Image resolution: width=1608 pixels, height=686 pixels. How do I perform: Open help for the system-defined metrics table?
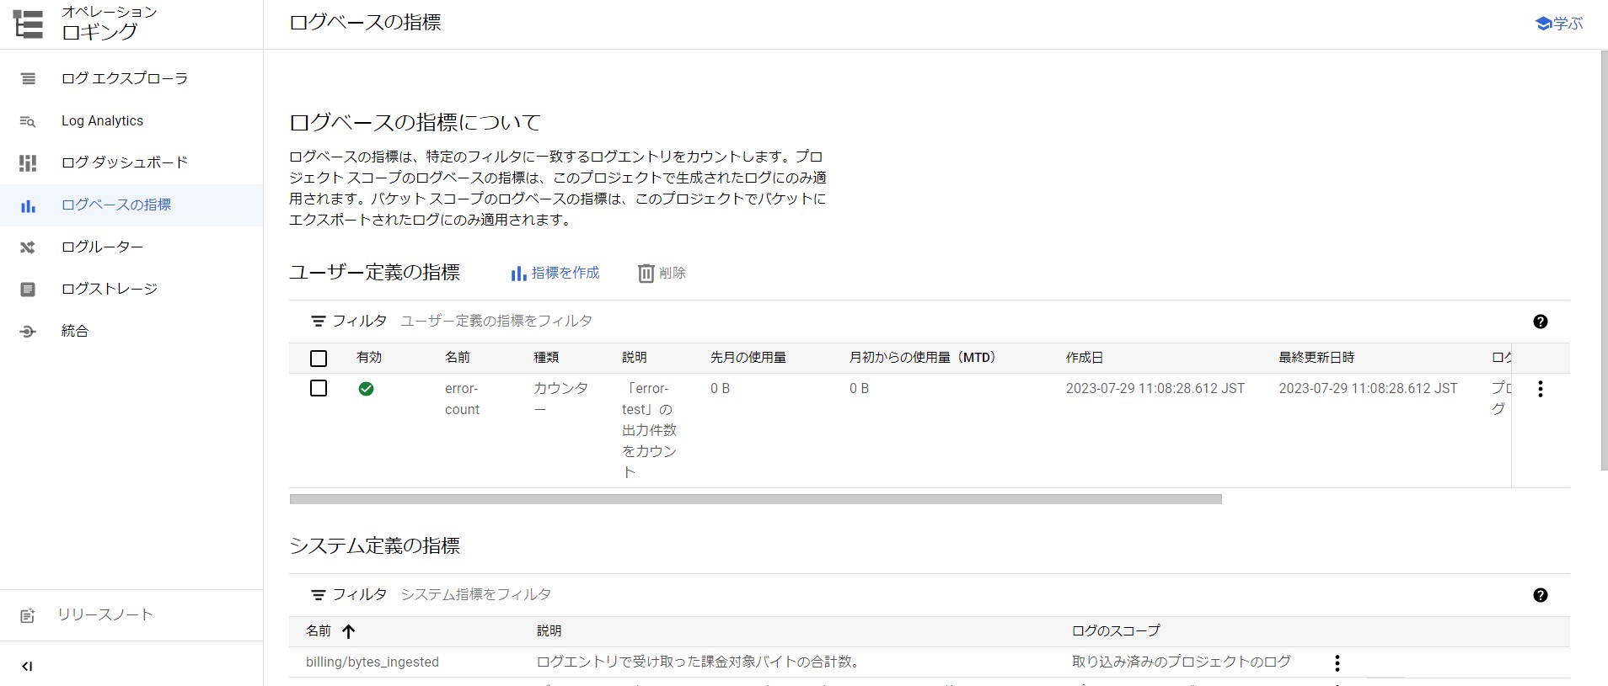pos(1541,595)
